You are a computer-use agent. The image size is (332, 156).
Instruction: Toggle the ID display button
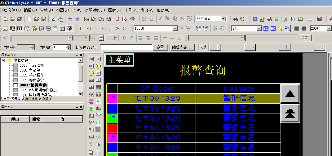[x=273, y=29]
